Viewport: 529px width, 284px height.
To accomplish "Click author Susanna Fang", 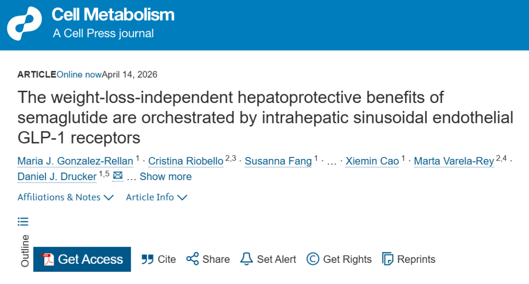I will point(278,161).
